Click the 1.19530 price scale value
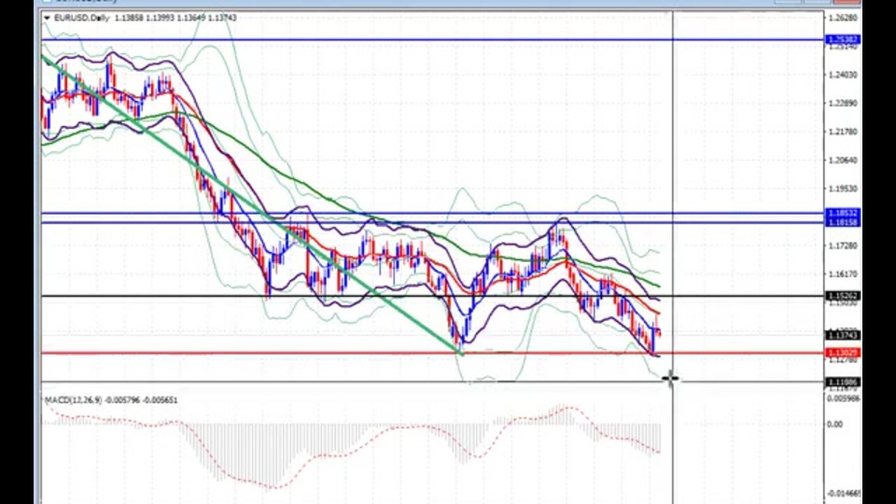Image resolution: width=896 pixels, height=504 pixels. point(843,189)
